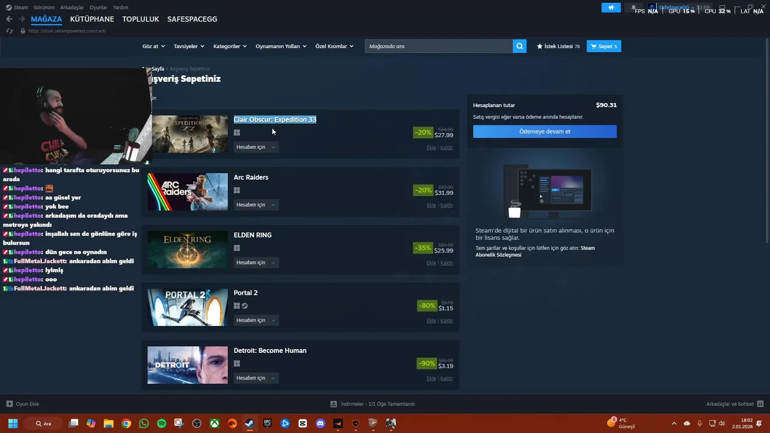Open the Oyunlar menu
Image resolution: width=770 pixels, height=433 pixels.
click(99, 7)
